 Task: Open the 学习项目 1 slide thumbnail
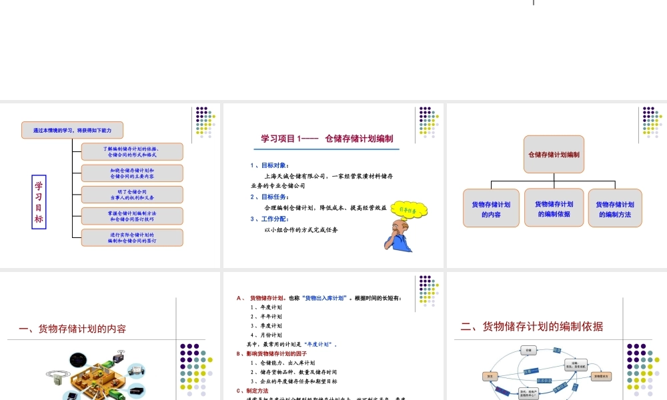click(333, 185)
